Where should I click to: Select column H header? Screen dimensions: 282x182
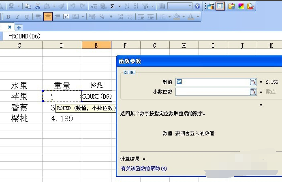(x=184, y=46)
